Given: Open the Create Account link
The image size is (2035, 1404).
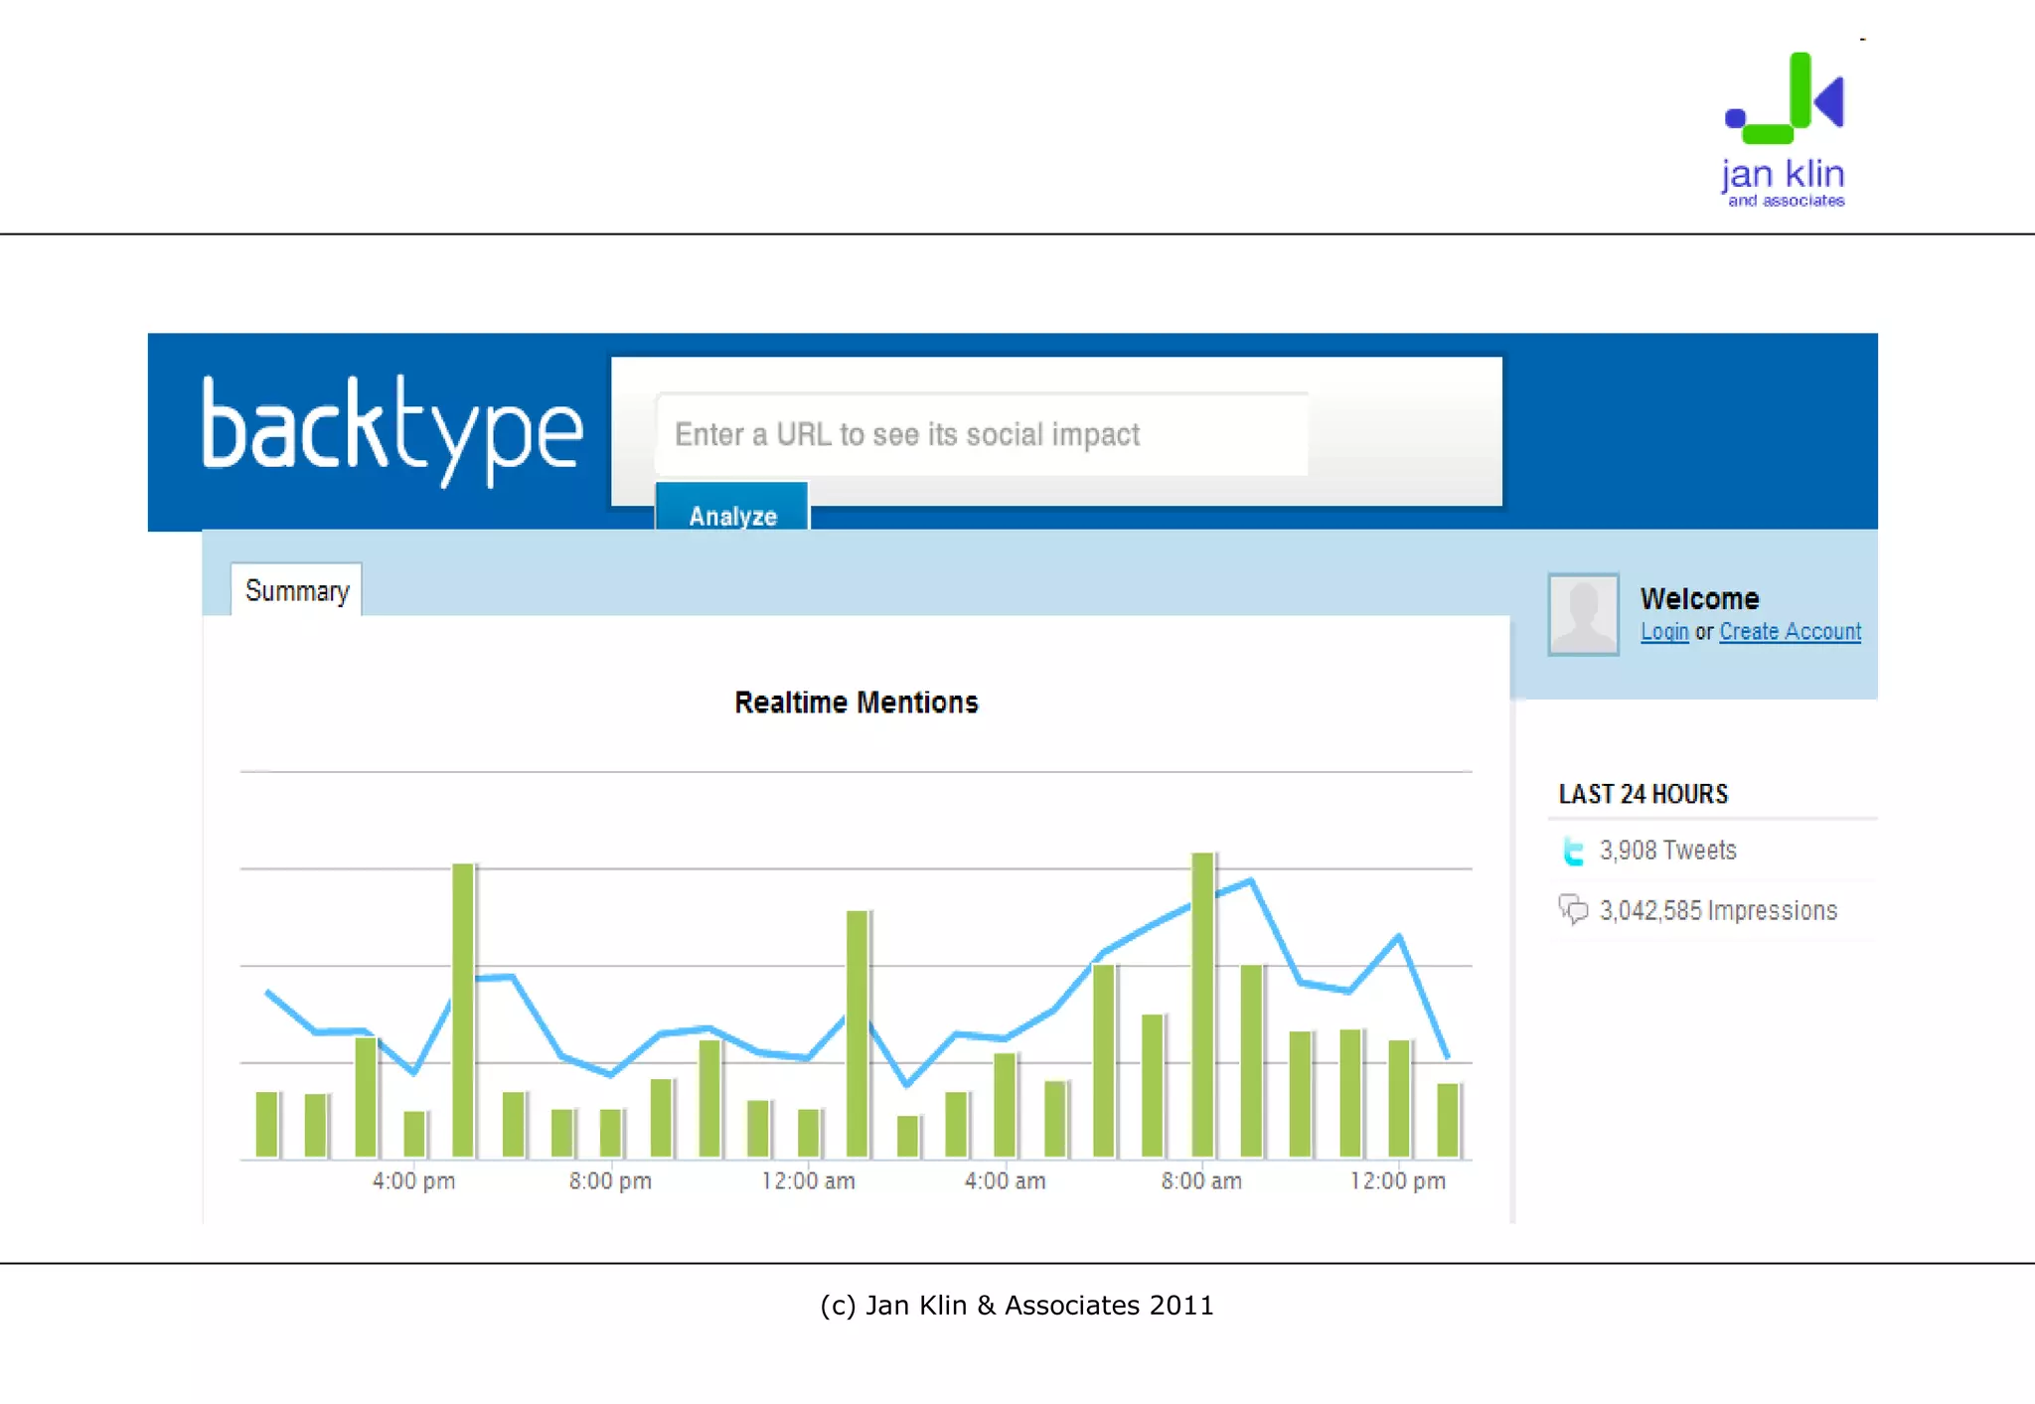Looking at the screenshot, I should [x=1790, y=632].
